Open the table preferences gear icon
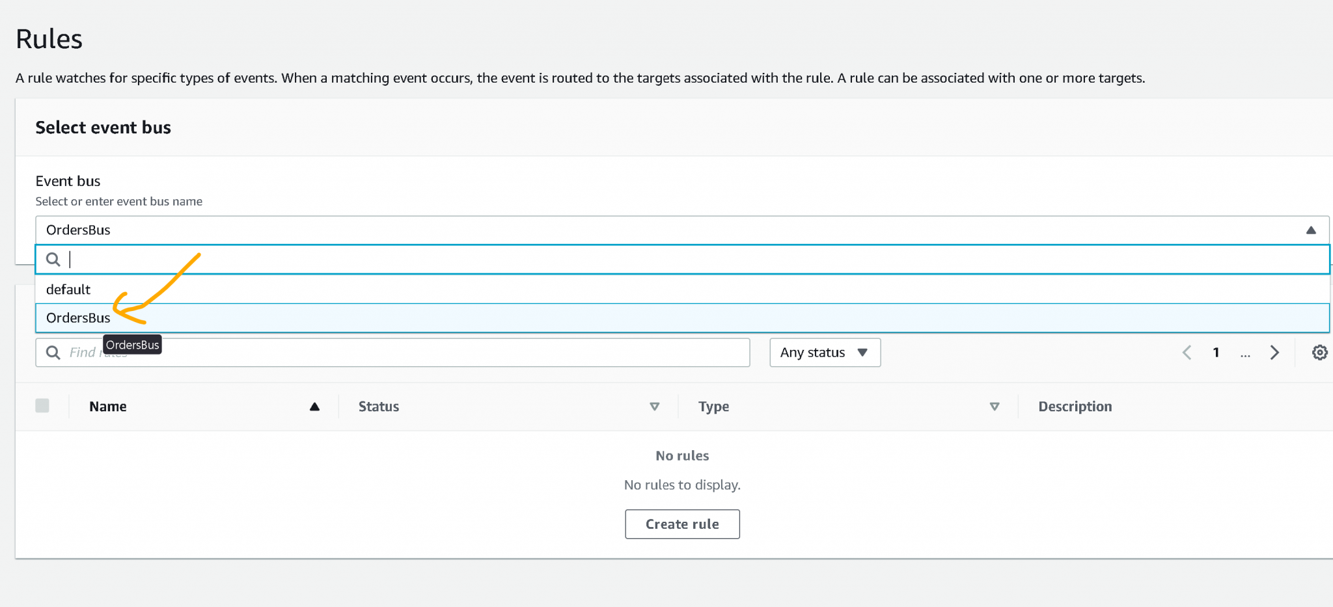 click(1320, 352)
